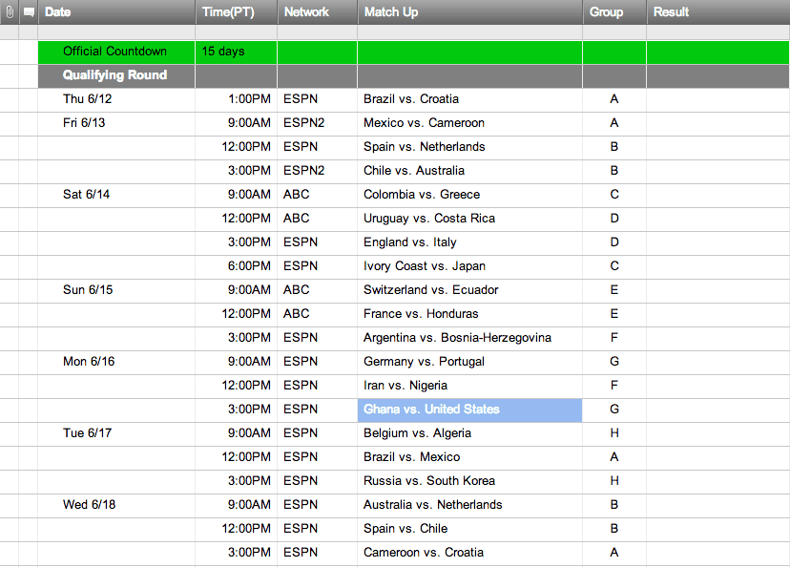The width and height of the screenshot is (790, 568).
Task: Select the Qualifying Round section row
Action: pyautogui.click(x=115, y=75)
